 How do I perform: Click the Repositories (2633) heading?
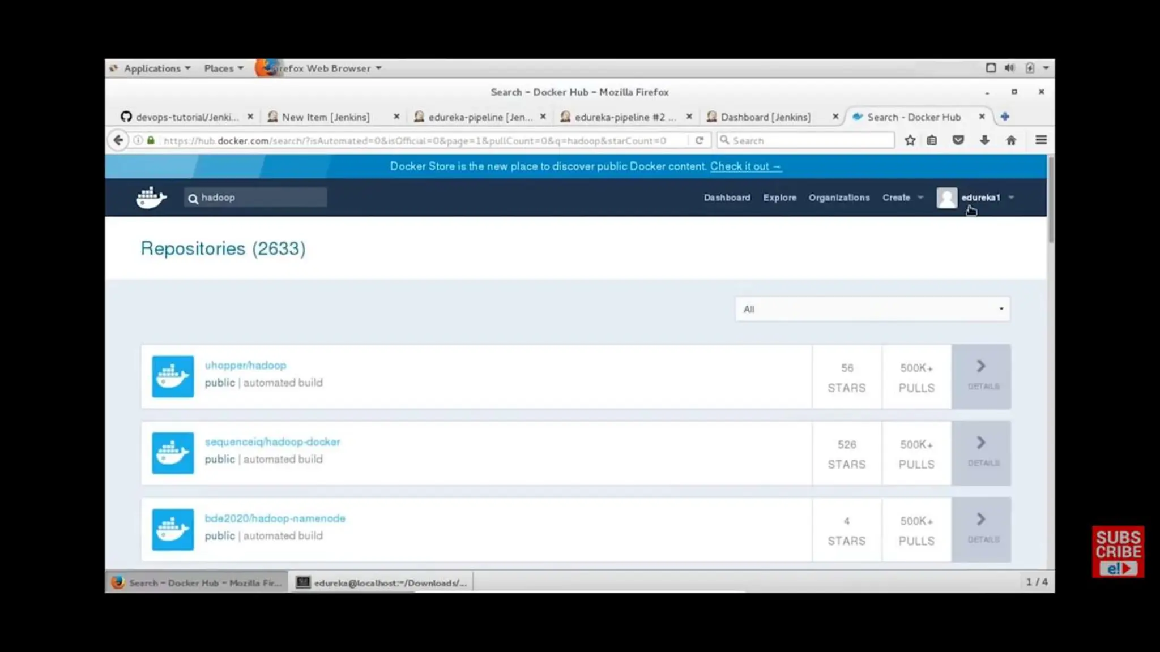(x=223, y=248)
